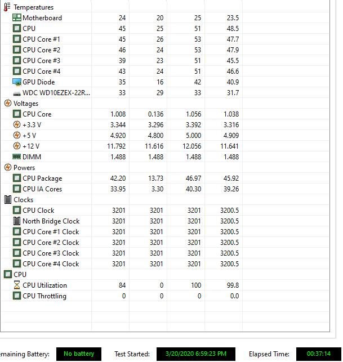Click the CPU Package current value 42.20

118,178
